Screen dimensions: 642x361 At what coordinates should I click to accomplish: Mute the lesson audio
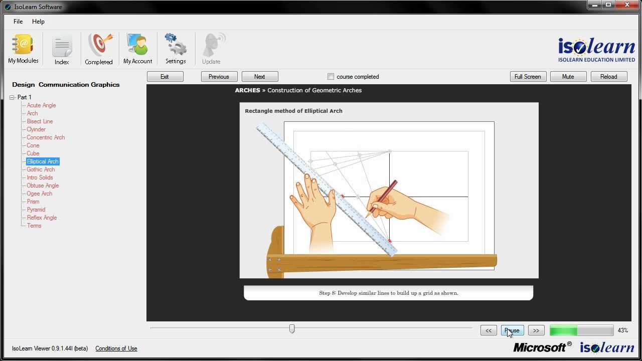click(x=568, y=77)
